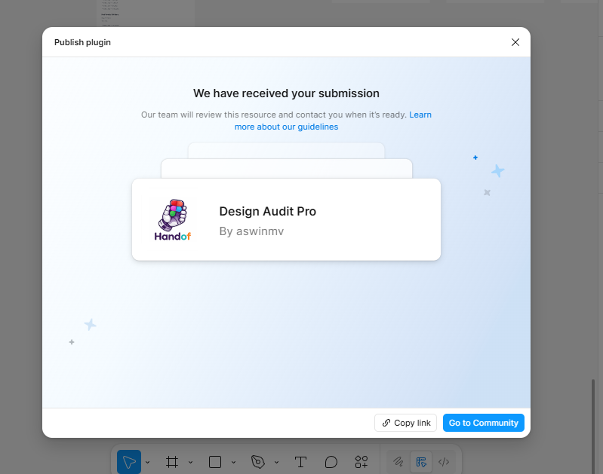Select the Rectangle shape tool

[215, 462]
